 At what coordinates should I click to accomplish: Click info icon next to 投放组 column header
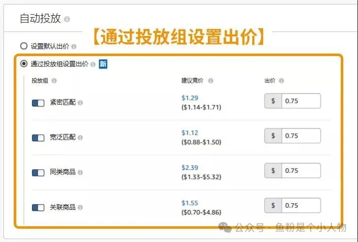point(54,81)
